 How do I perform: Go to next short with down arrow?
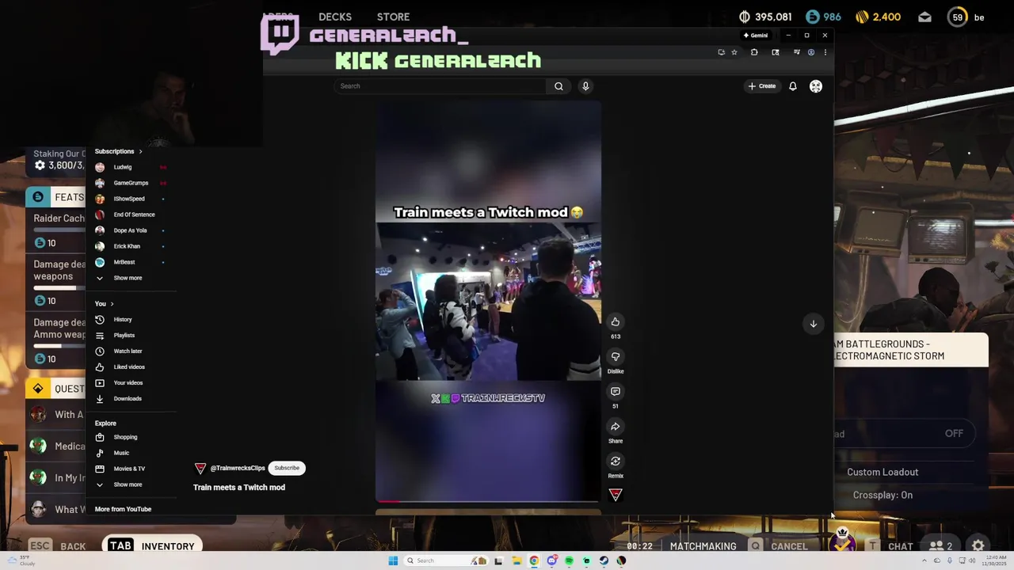click(x=813, y=323)
